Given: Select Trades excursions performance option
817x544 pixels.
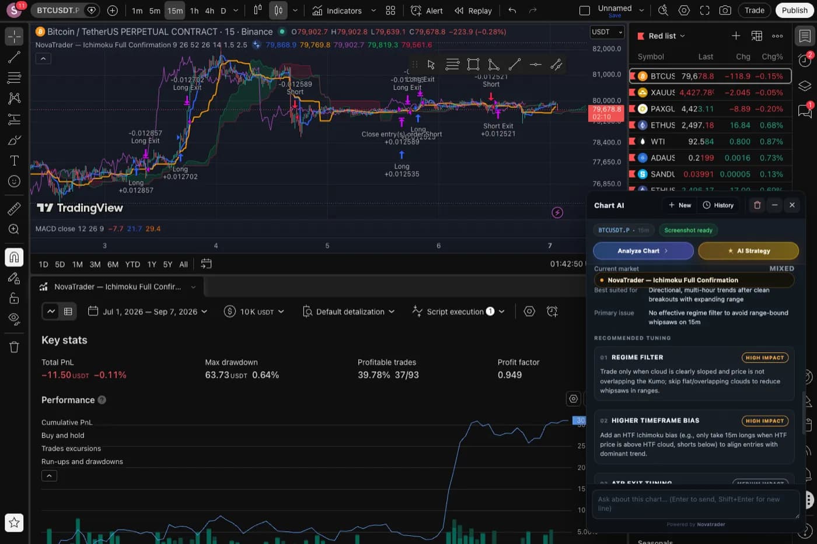Looking at the screenshot, I should pyautogui.click(x=71, y=448).
